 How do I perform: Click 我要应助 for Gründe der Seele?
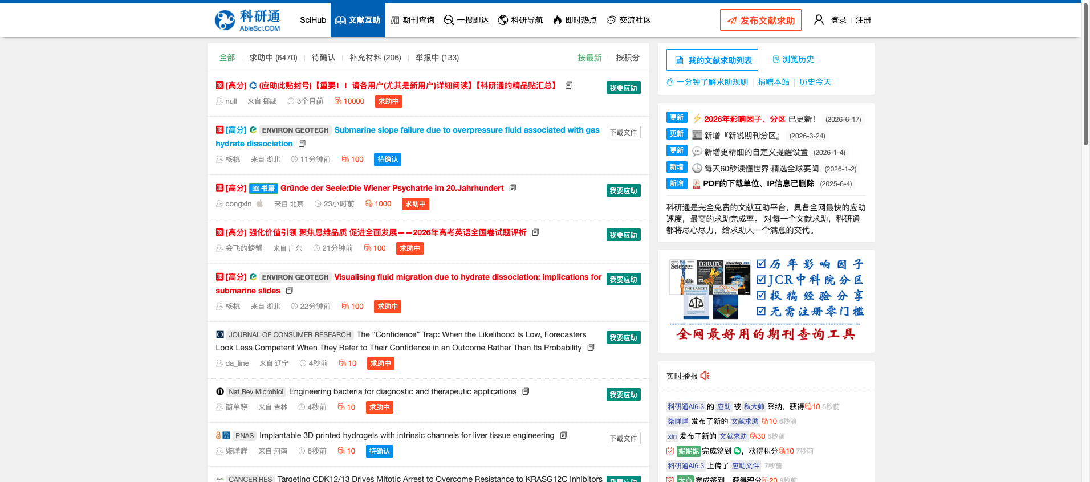tap(623, 190)
